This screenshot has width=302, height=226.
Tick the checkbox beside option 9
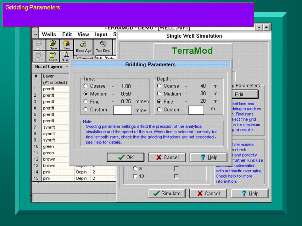click(176, 169)
